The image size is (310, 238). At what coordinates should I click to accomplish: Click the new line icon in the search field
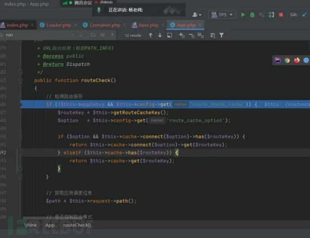coord(81,35)
